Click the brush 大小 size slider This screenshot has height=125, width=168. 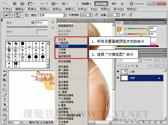coord(27,27)
